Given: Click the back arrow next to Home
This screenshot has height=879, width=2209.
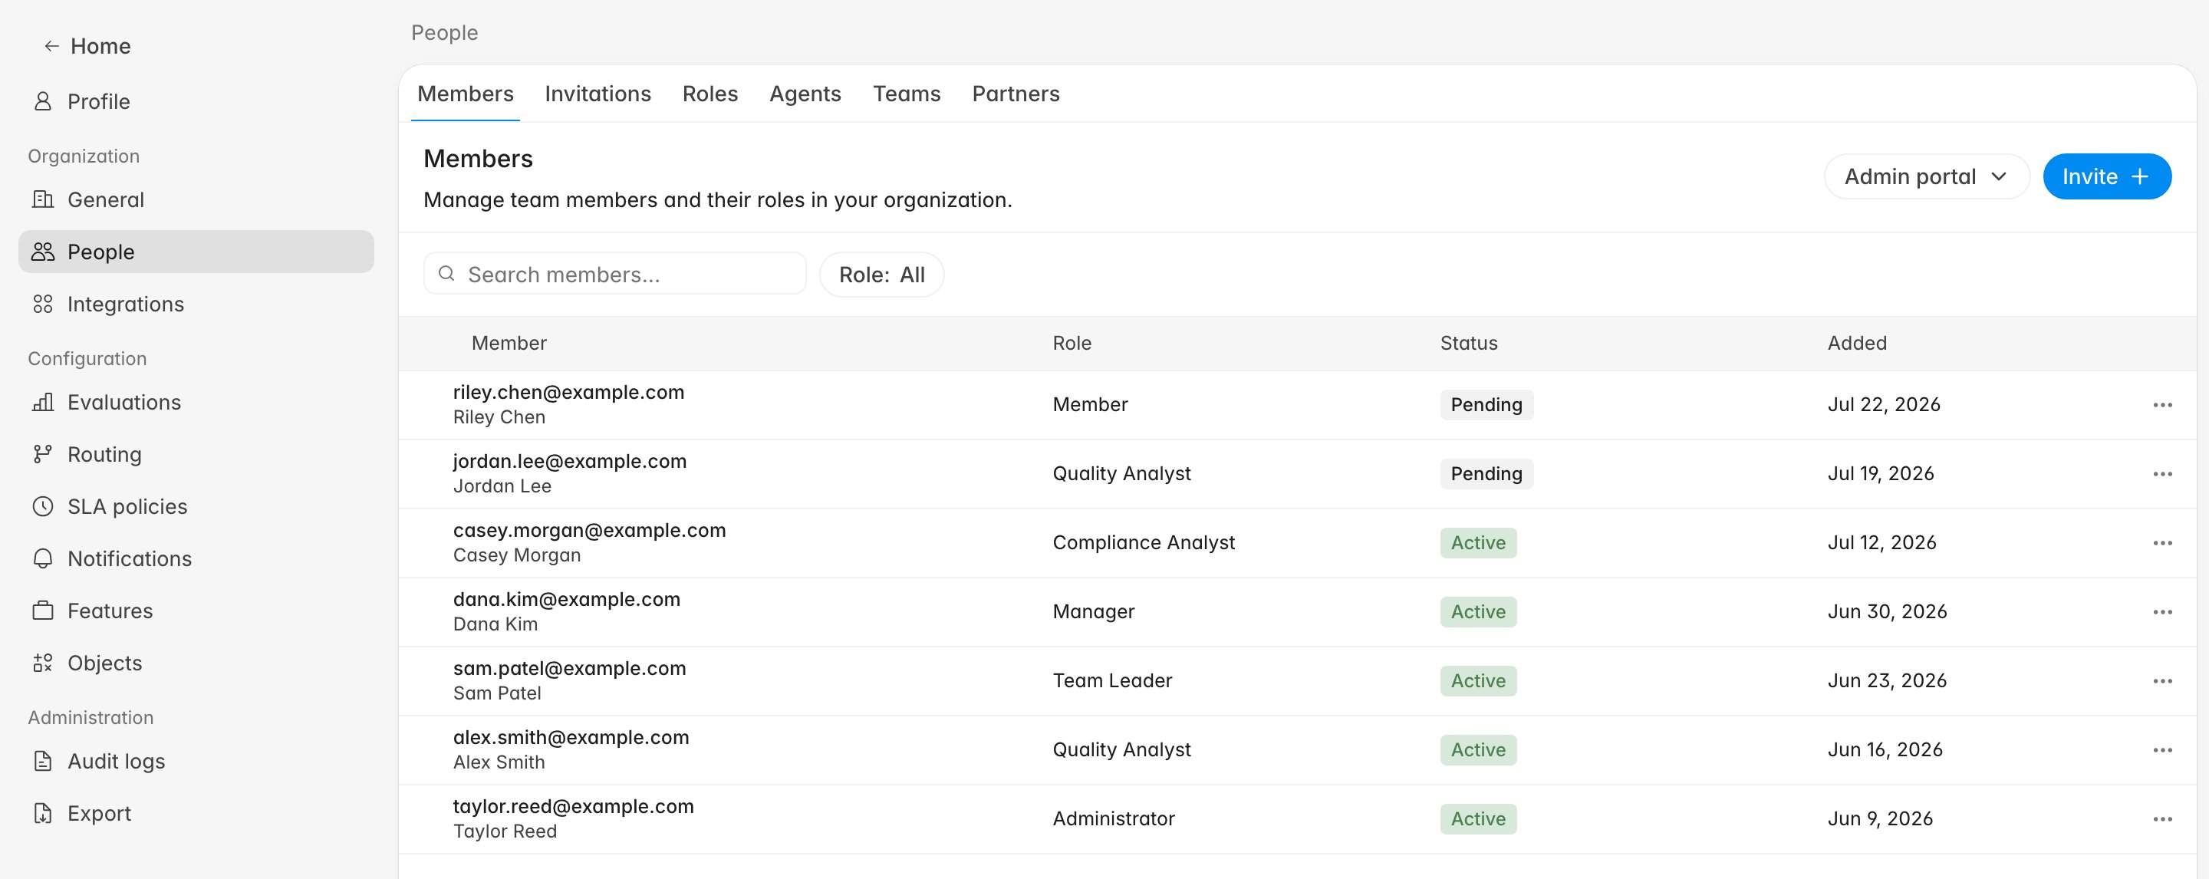Looking at the screenshot, I should tap(51, 46).
